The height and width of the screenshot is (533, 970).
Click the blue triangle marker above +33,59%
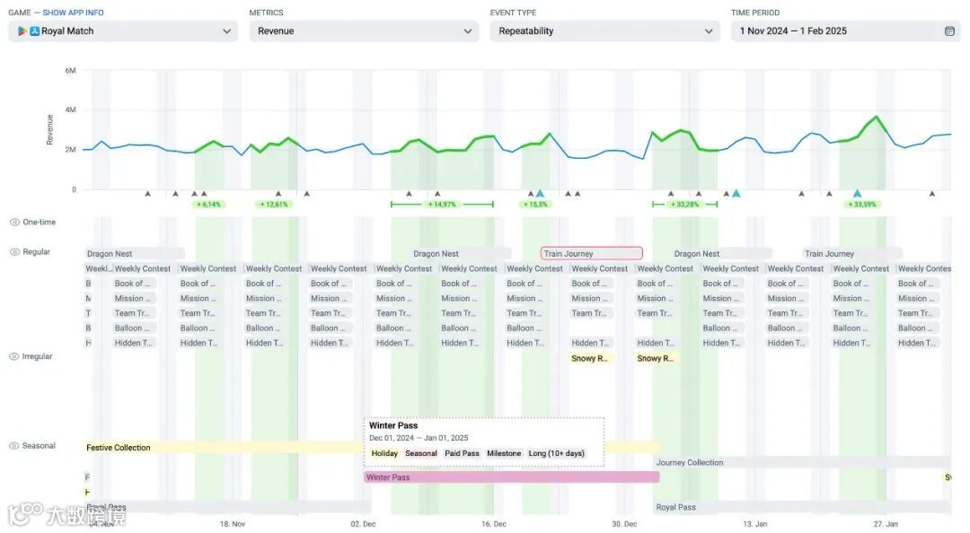pos(857,194)
